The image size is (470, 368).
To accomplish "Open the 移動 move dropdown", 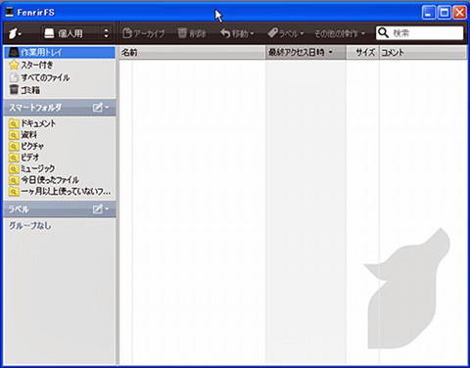I will click(237, 33).
